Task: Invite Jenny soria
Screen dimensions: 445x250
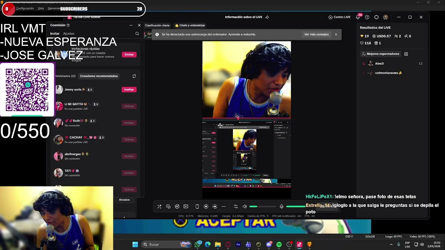Action: coord(129,90)
